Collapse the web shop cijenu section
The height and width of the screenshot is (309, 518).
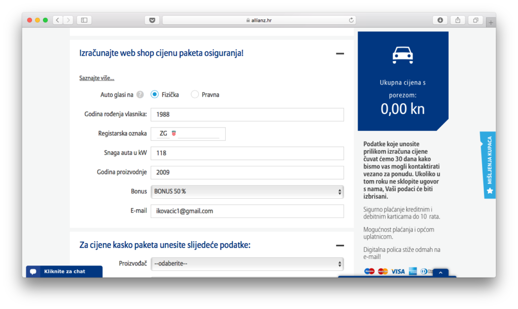[340, 53]
